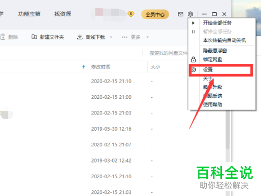Viewport: 261px width, 196px height.
Task: Click the blue sort arrow icon
Action: click(x=84, y=67)
